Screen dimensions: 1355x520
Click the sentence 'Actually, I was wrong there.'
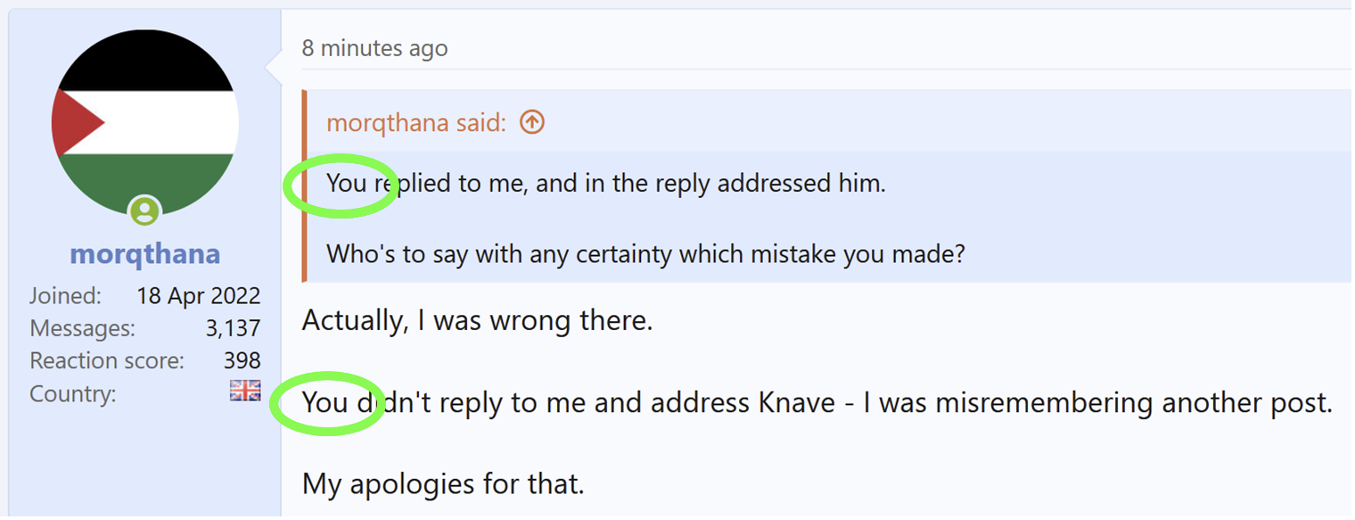(477, 319)
